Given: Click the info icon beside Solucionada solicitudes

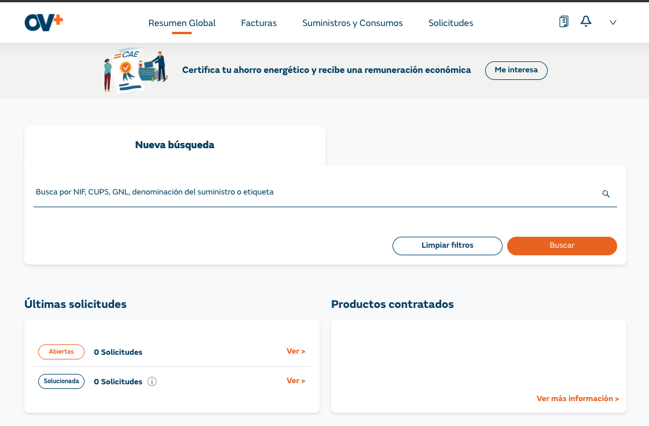Looking at the screenshot, I should [152, 381].
